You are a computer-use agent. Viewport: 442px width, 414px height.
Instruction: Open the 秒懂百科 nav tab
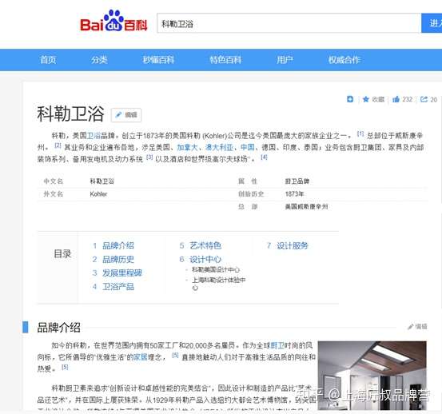(158, 60)
